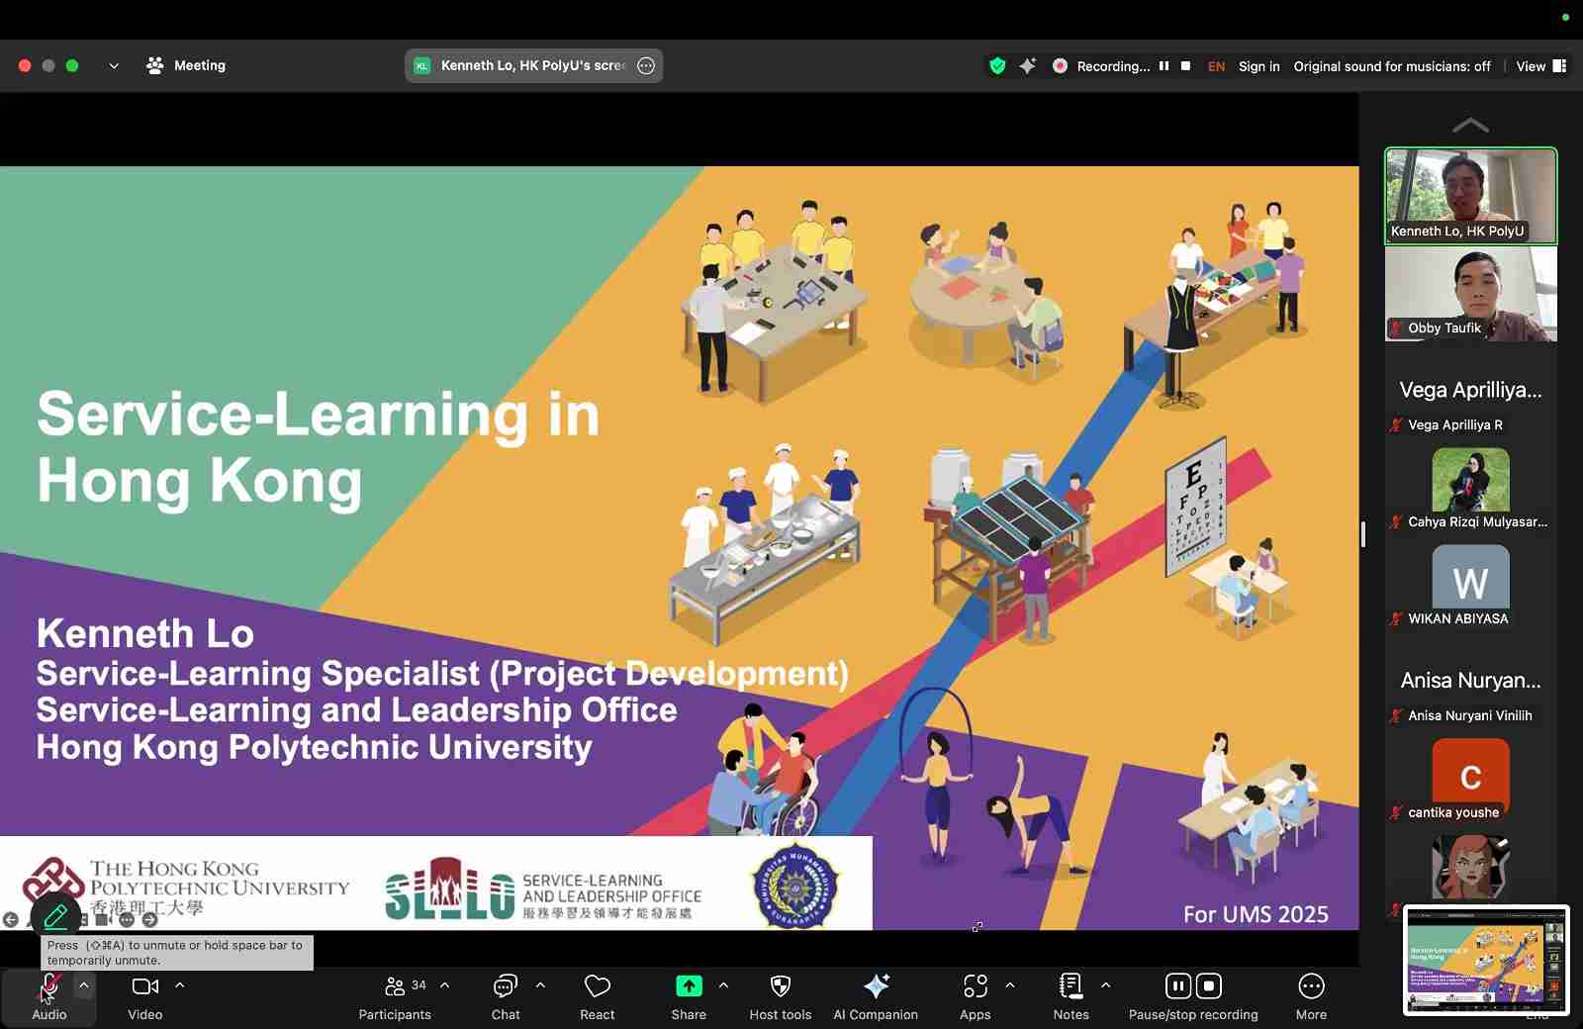Image resolution: width=1583 pixels, height=1029 pixels.
Task: Stop the recording in bottom toolbar
Action: click(x=1209, y=985)
